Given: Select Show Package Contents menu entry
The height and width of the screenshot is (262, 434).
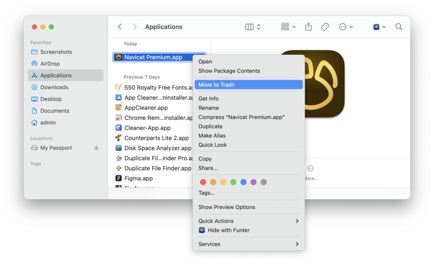Looking at the screenshot, I should [229, 71].
